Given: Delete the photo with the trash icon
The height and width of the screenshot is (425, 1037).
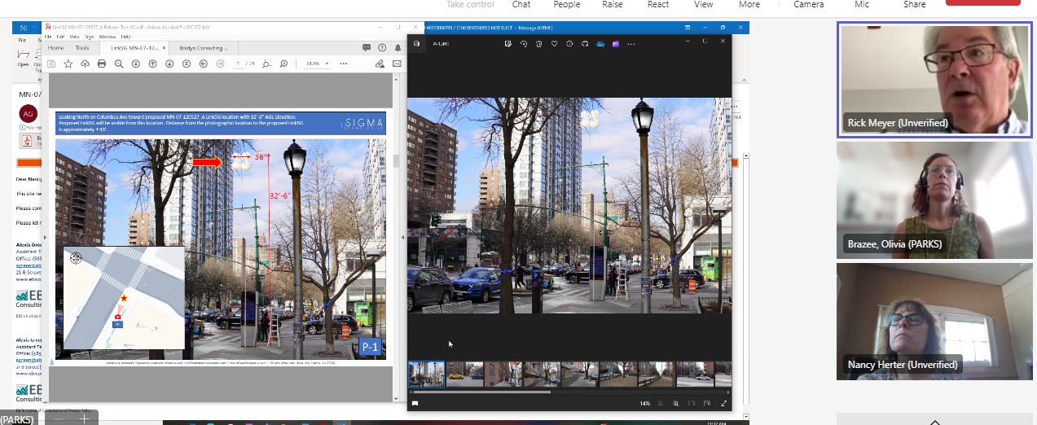Looking at the screenshot, I should tap(538, 44).
